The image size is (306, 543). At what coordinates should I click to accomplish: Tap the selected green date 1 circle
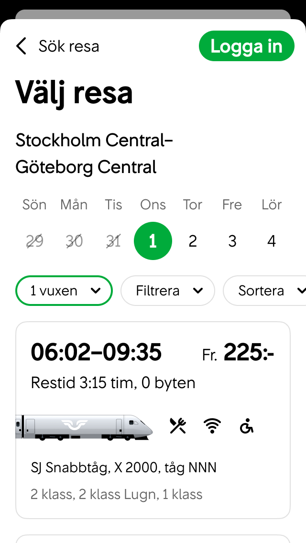click(153, 241)
